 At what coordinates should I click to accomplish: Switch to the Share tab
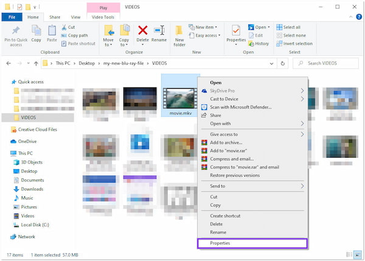55,17
